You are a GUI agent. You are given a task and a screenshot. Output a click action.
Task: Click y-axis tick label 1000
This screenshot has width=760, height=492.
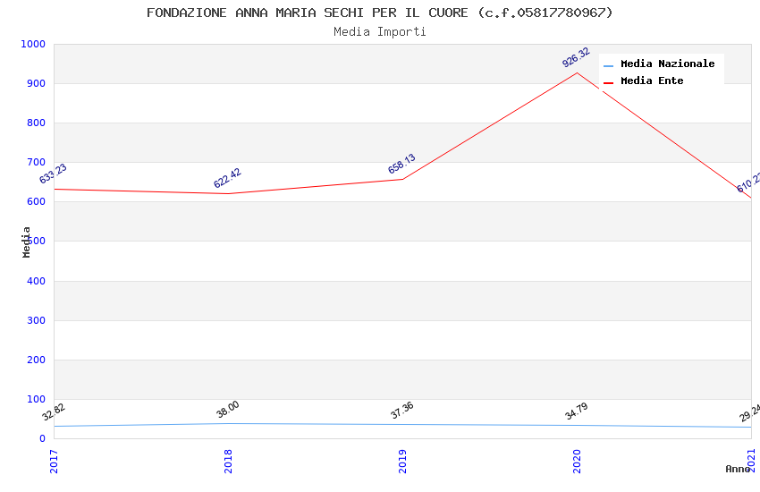pyautogui.click(x=33, y=44)
